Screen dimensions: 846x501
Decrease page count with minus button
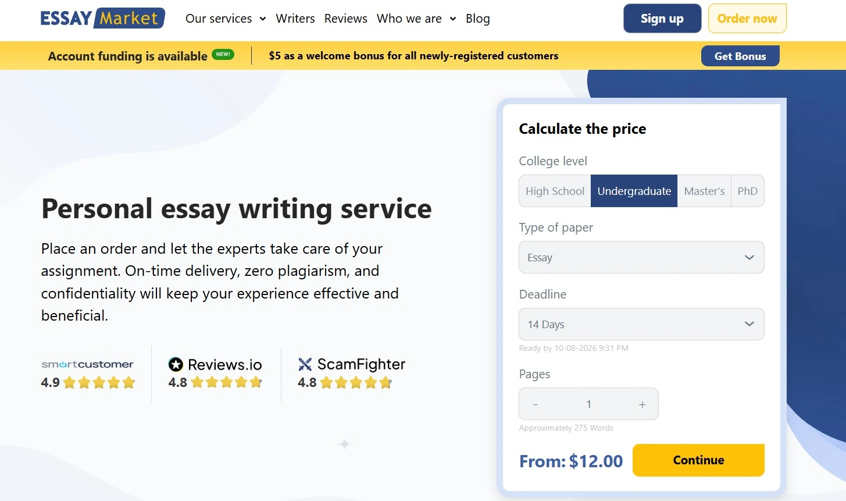[x=536, y=404]
